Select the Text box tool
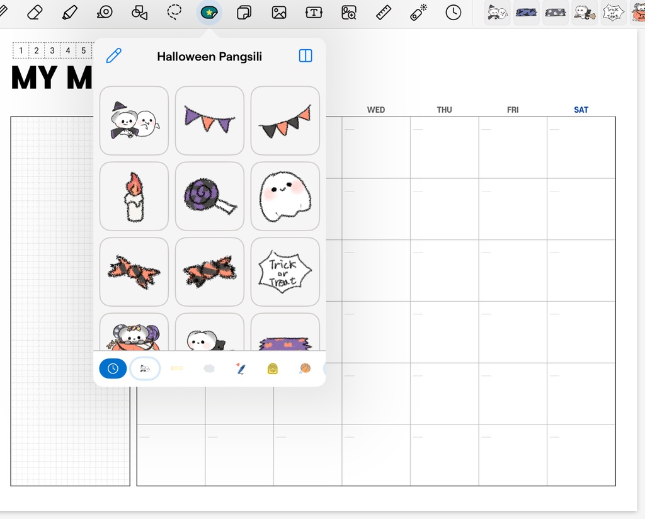The width and height of the screenshot is (645, 519). (x=314, y=13)
